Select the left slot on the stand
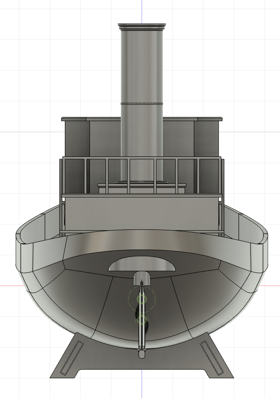The image size is (280, 398). 72,358
